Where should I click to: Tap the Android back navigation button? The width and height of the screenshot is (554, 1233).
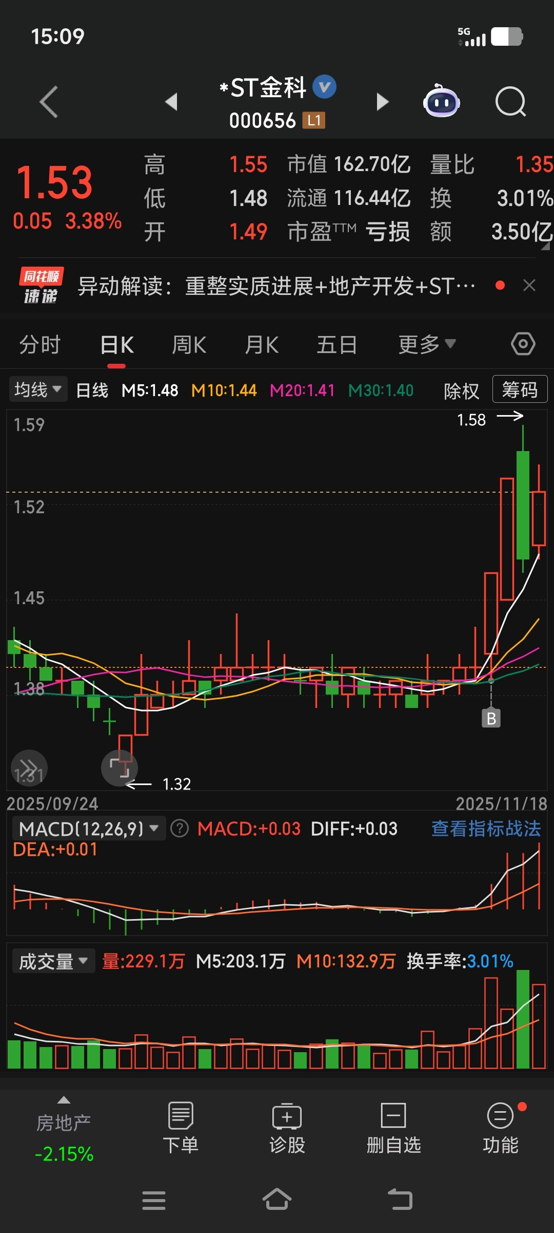400,1200
